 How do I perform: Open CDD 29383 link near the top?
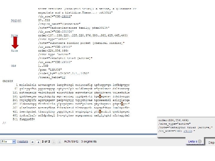tap(66, 16)
